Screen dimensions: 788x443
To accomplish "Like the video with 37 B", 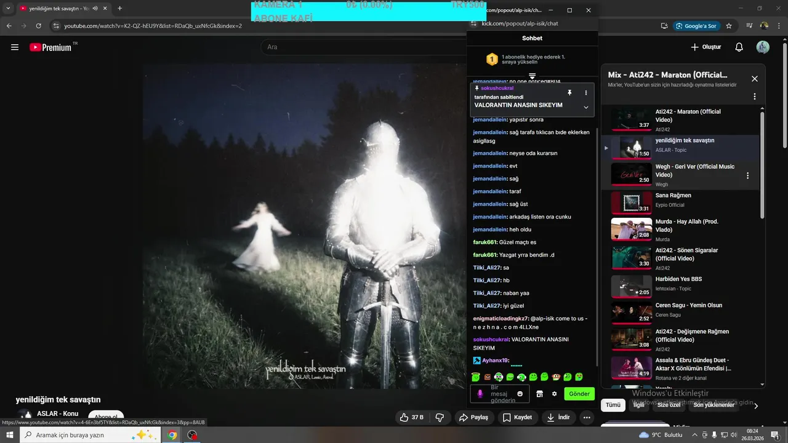I will tap(412, 417).
